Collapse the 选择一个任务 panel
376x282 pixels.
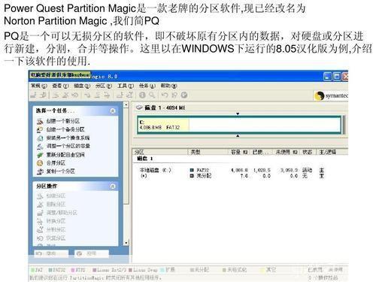[x=113, y=111]
